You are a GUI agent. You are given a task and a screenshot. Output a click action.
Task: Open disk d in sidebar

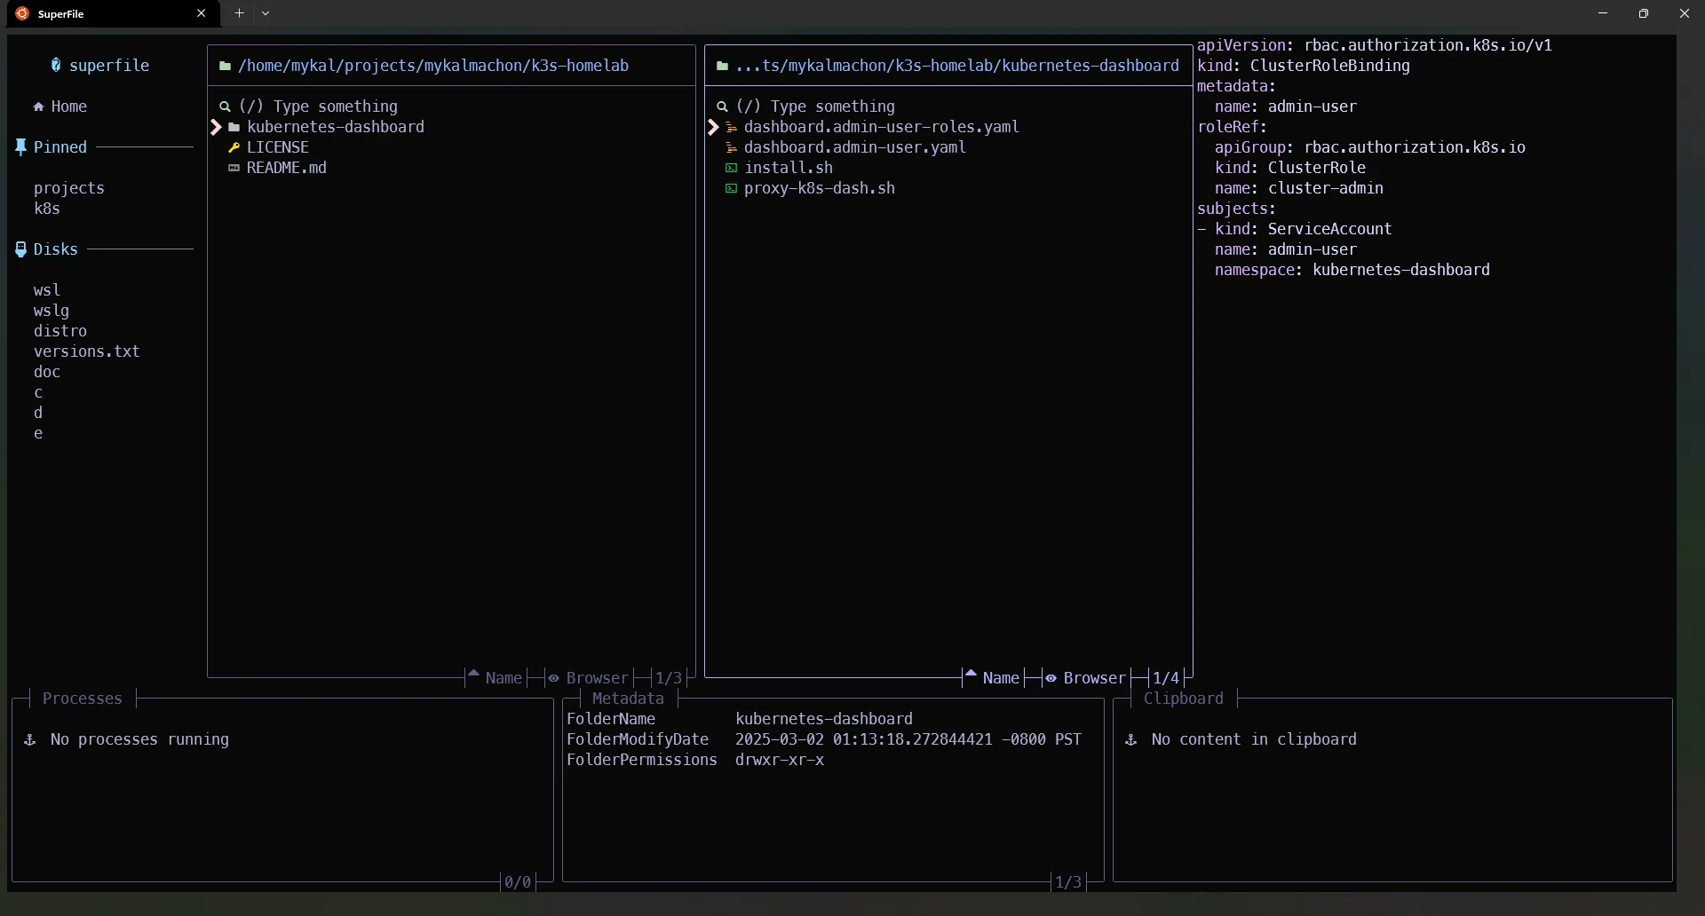point(38,413)
